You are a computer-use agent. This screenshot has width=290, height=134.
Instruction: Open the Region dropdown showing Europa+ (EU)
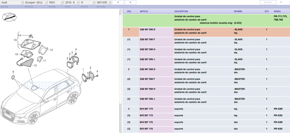pyautogui.click(x=36, y=2)
